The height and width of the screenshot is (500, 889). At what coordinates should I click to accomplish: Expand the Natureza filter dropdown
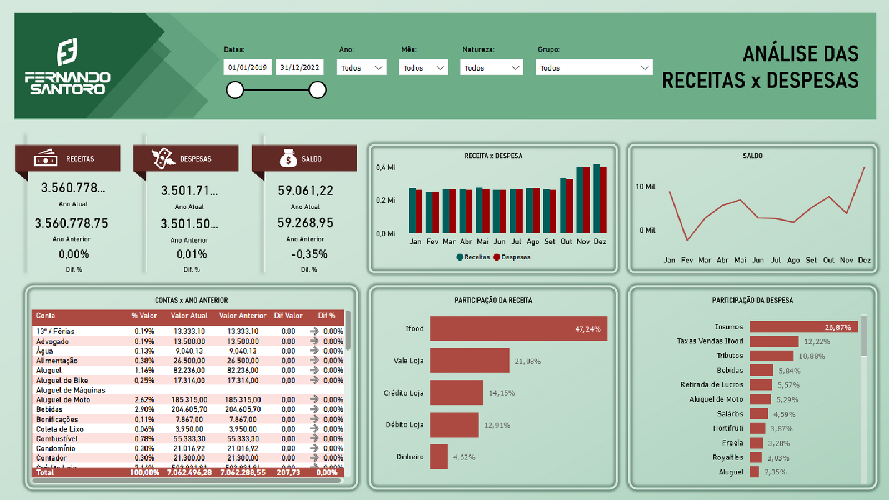[491, 68]
